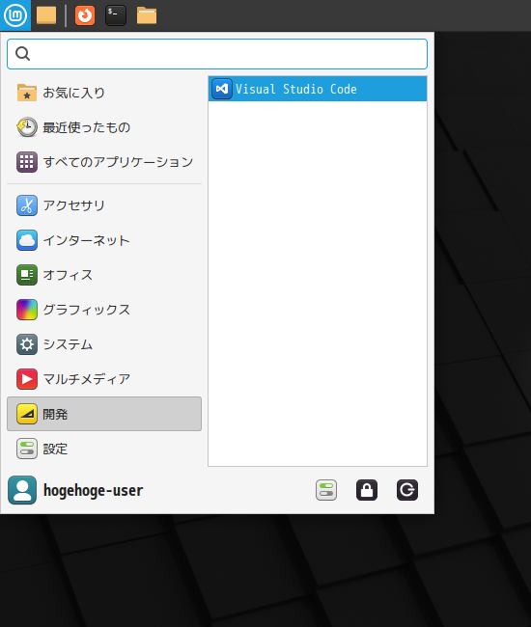This screenshot has height=627, width=531.
Task: Launch the terminal from the panel
Action: (x=116, y=15)
